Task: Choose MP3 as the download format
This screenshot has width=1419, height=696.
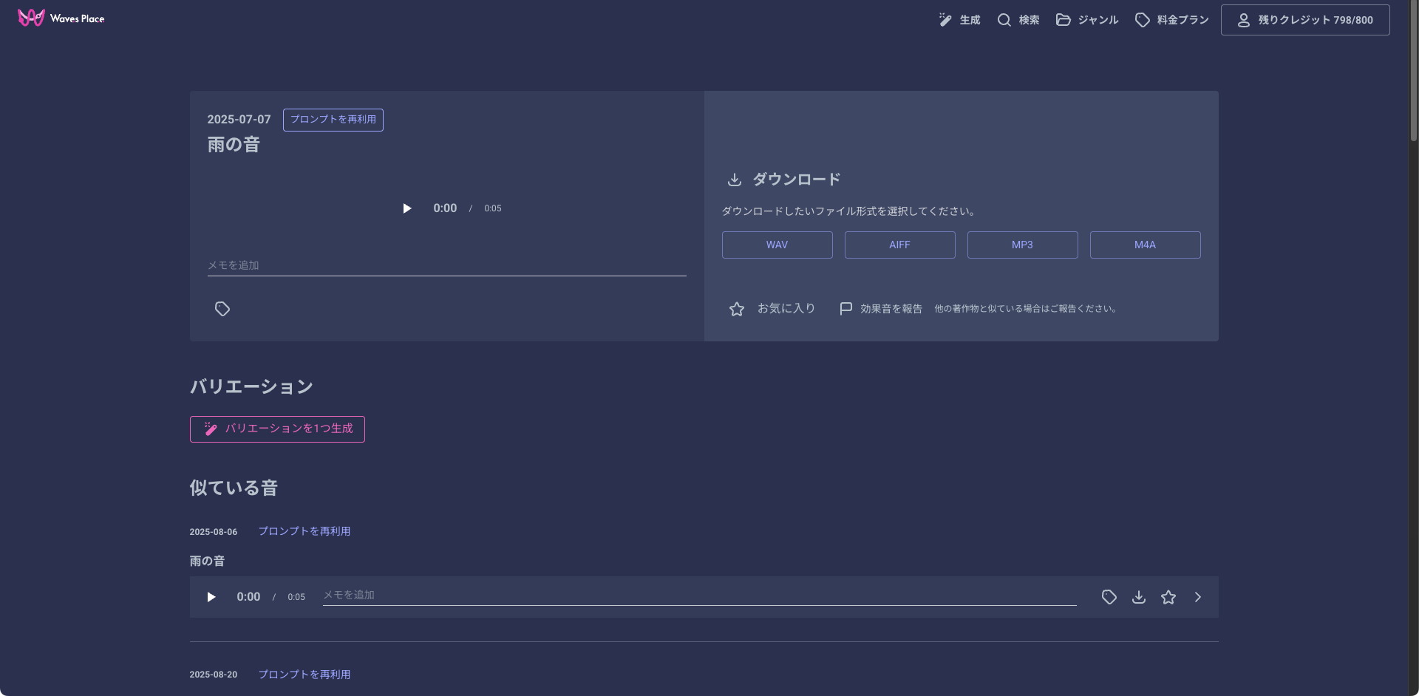Action: pos(1022,245)
